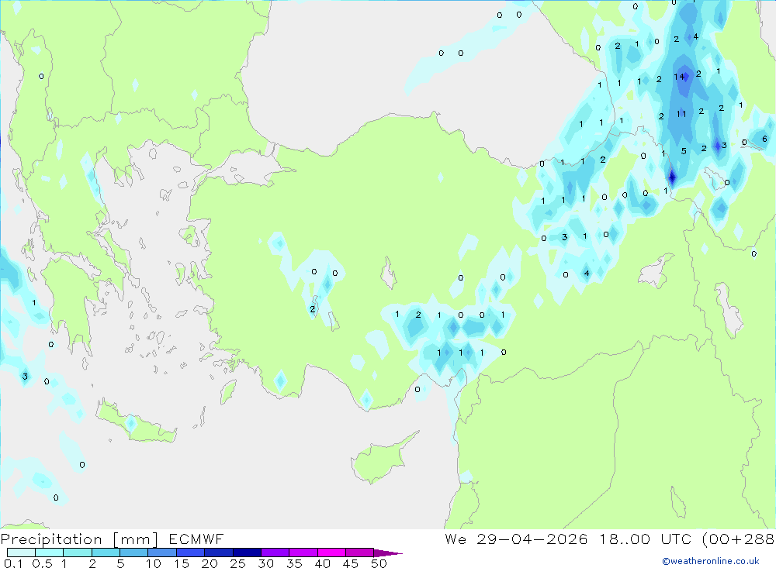Viewport: 776px width, 568px height.
Task: Click the legend label "45"
Action: (x=351, y=563)
